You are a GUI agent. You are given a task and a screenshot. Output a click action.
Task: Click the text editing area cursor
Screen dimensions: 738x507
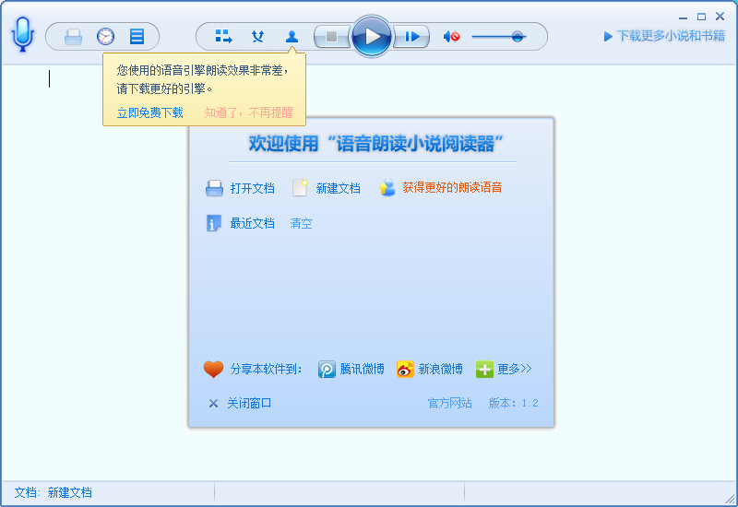pyautogui.click(x=50, y=78)
